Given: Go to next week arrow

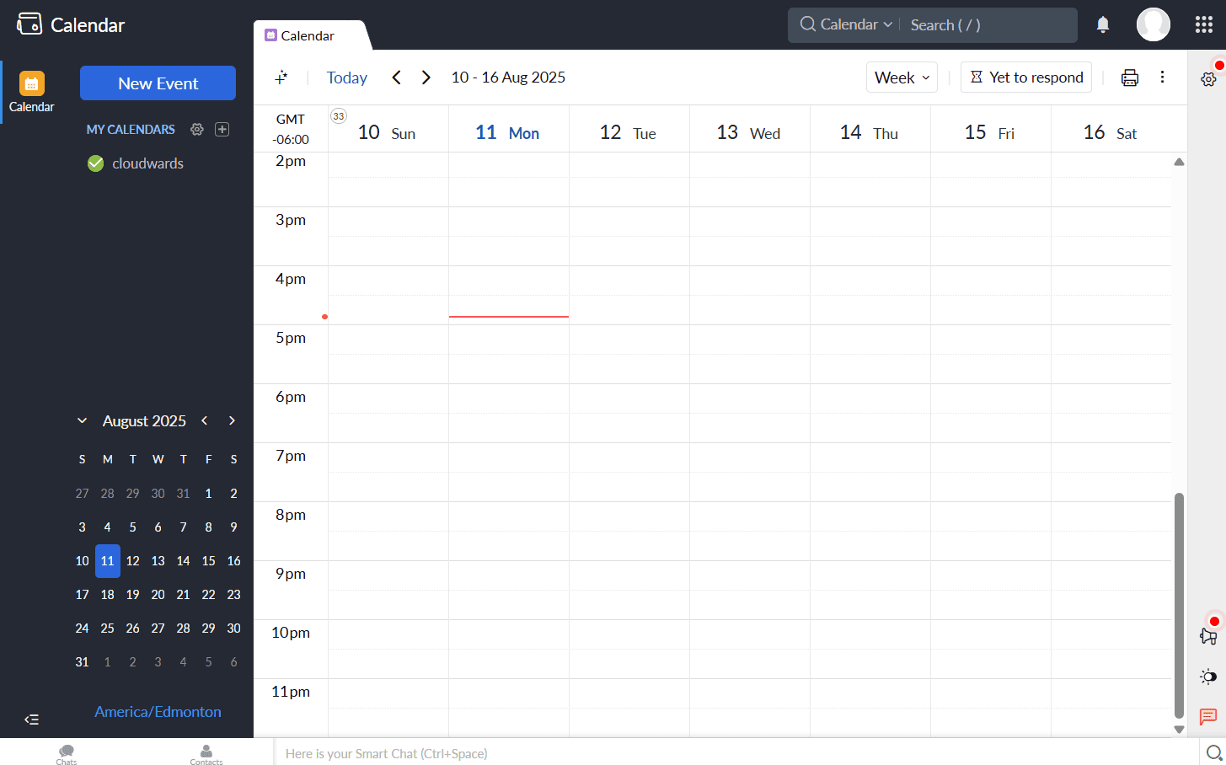Looking at the screenshot, I should (x=426, y=78).
